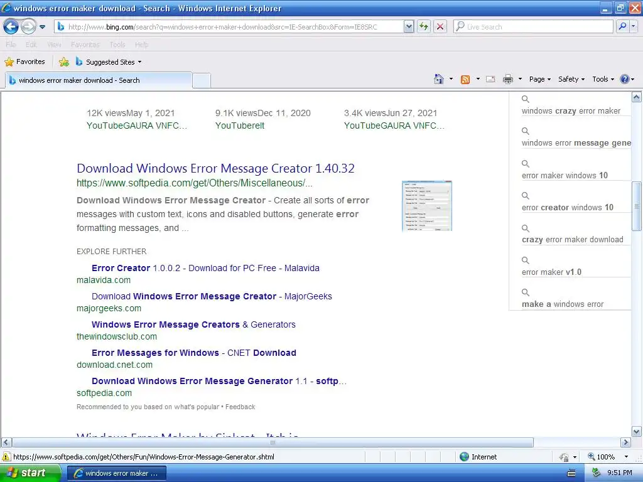Open the Home button dropdown arrow
The height and width of the screenshot is (482, 643).
point(451,79)
